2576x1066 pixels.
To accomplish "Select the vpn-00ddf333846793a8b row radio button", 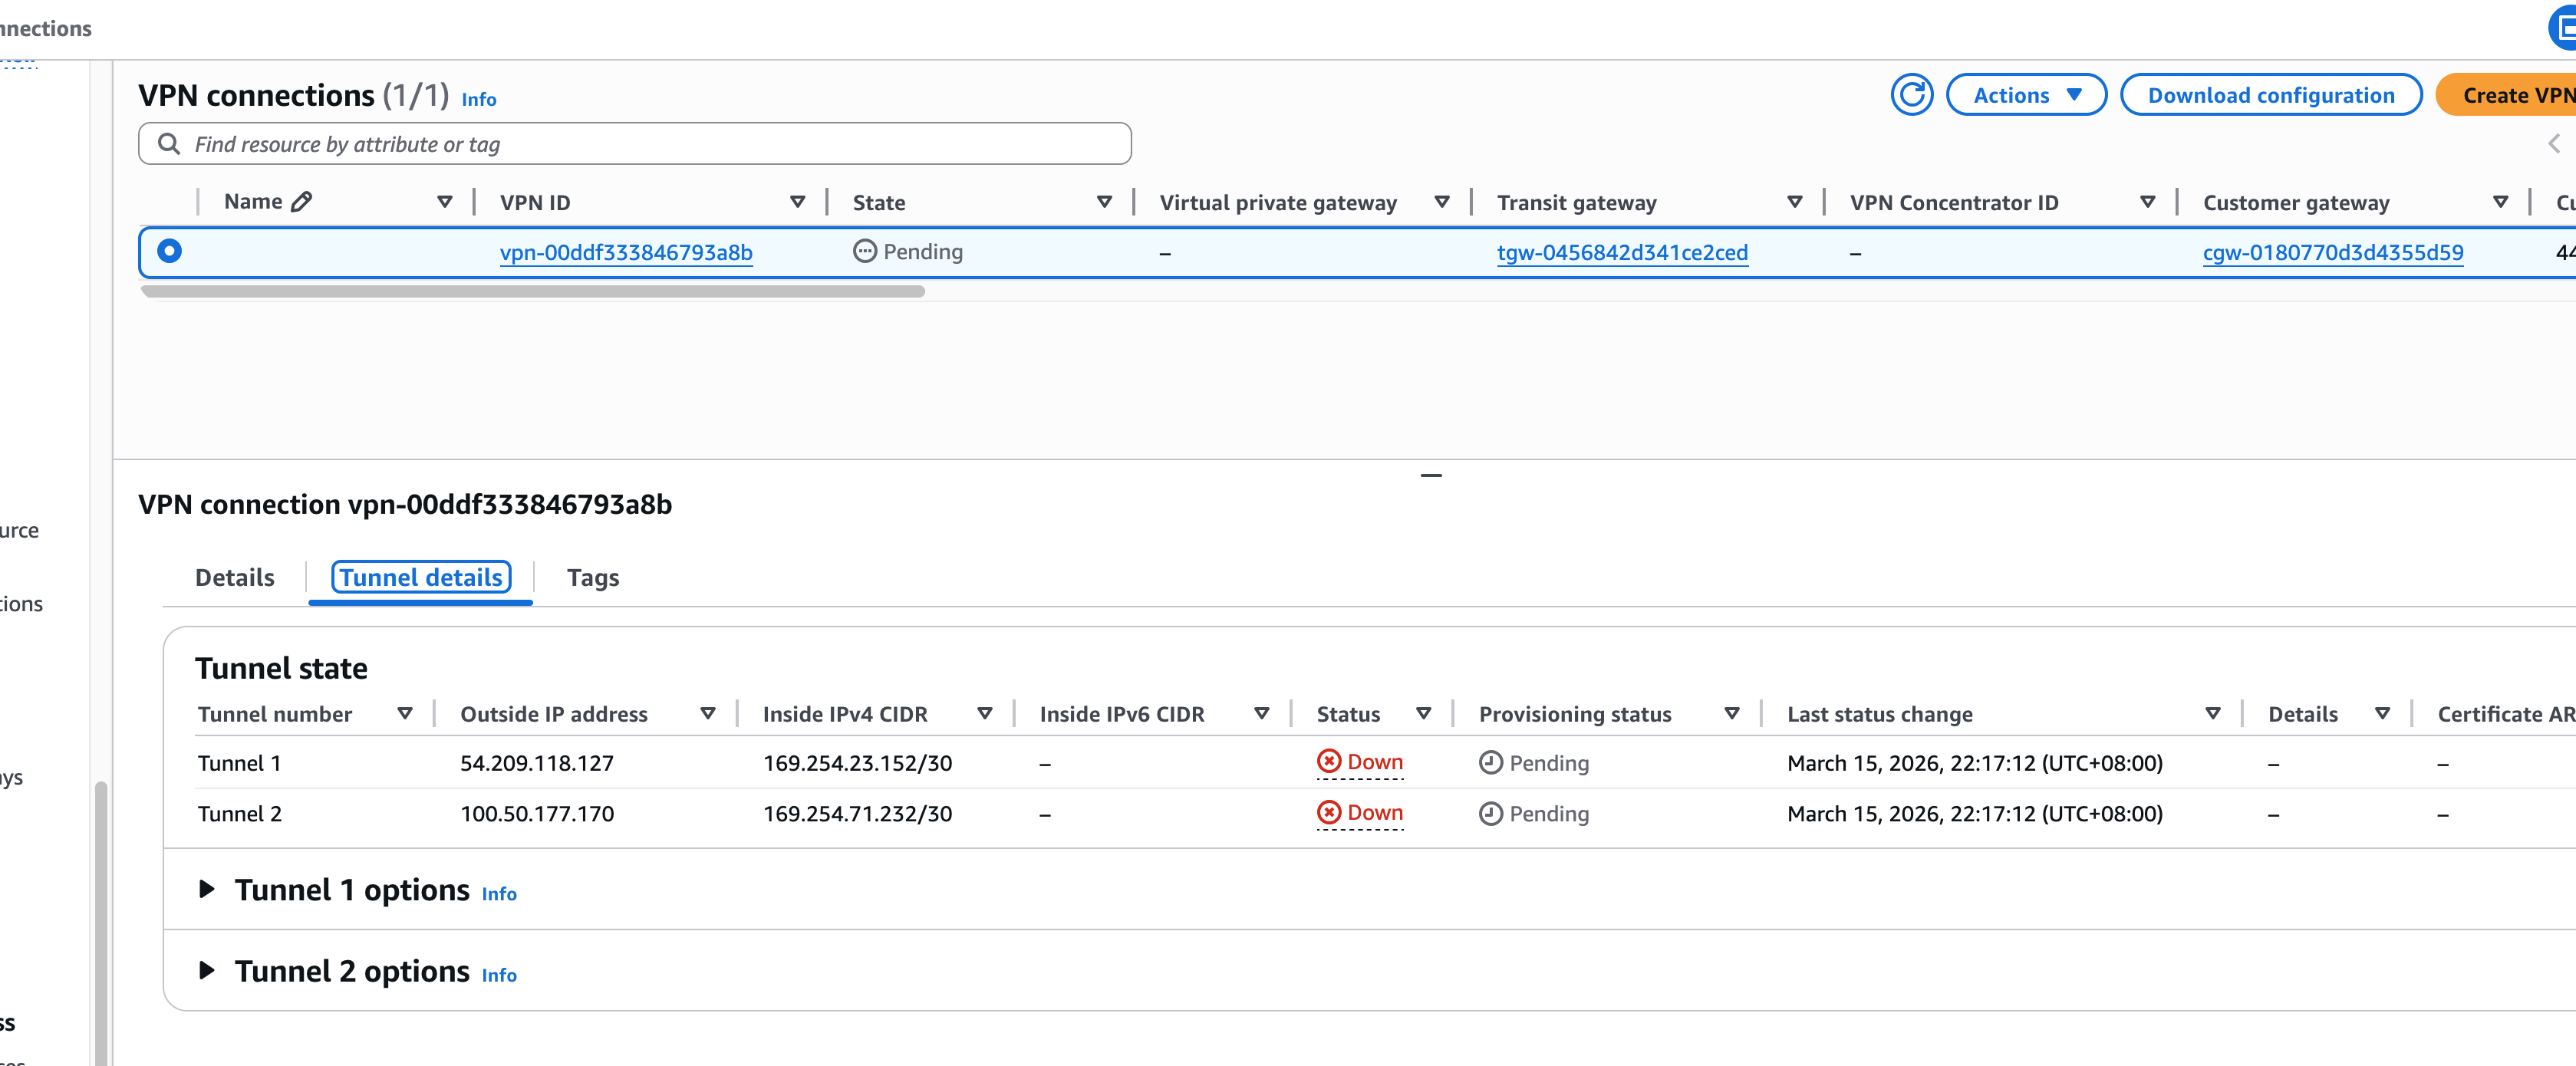I will 170,251.
